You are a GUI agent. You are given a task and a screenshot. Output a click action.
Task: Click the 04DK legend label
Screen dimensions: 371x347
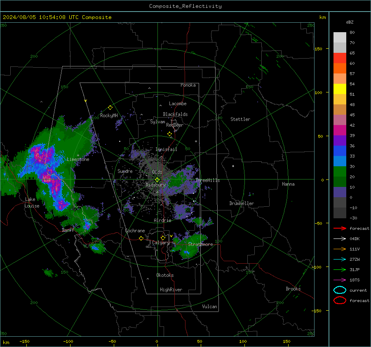355,239
